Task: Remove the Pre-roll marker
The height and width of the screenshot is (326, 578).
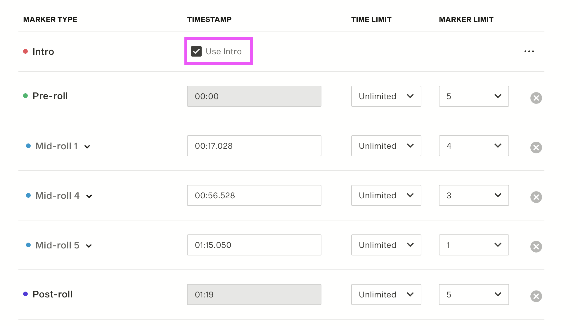Action: click(536, 98)
